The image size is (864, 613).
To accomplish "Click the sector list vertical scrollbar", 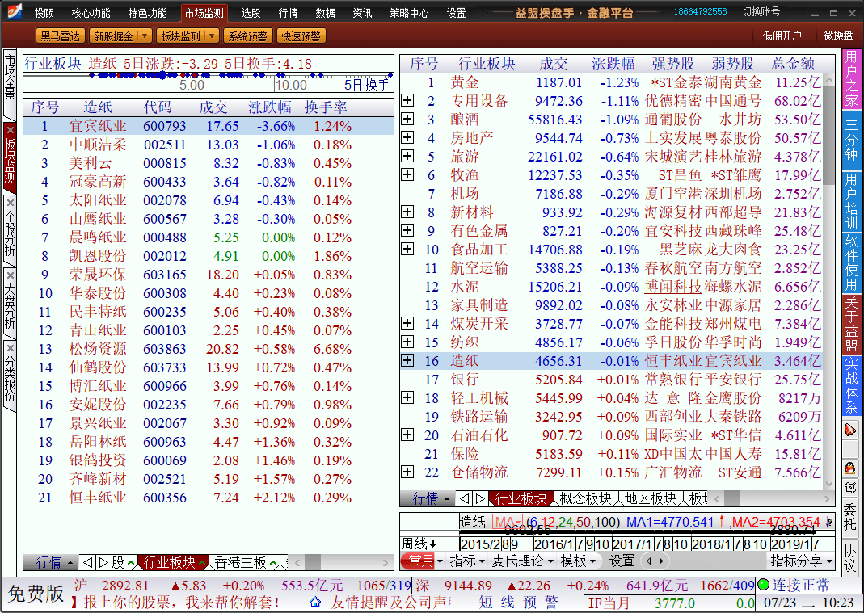I will point(828,281).
